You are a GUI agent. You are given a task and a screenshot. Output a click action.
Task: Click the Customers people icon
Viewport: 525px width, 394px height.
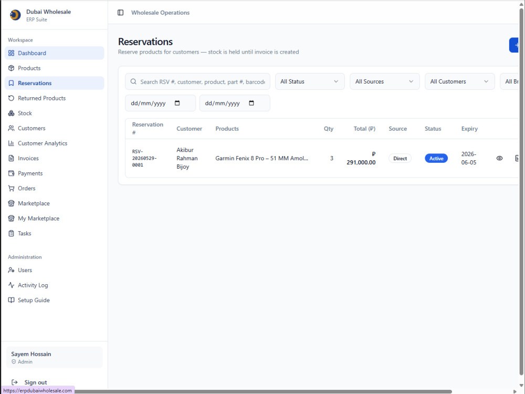pyautogui.click(x=12, y=128)
